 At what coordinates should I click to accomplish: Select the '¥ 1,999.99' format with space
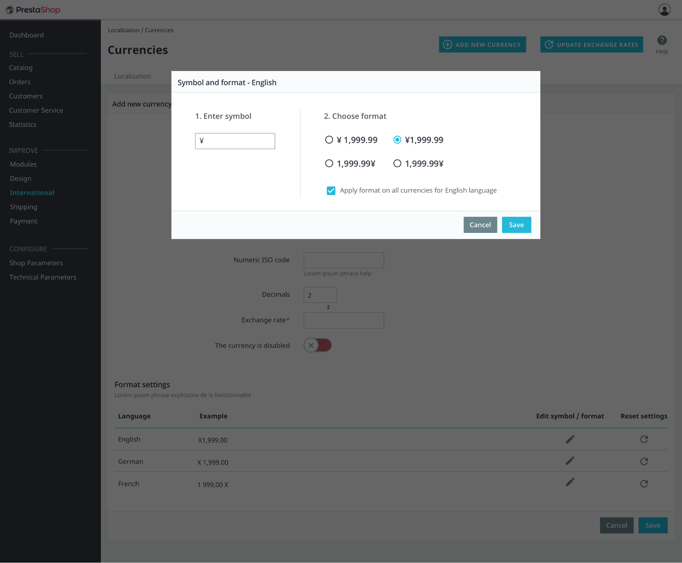tap(329, 140)
